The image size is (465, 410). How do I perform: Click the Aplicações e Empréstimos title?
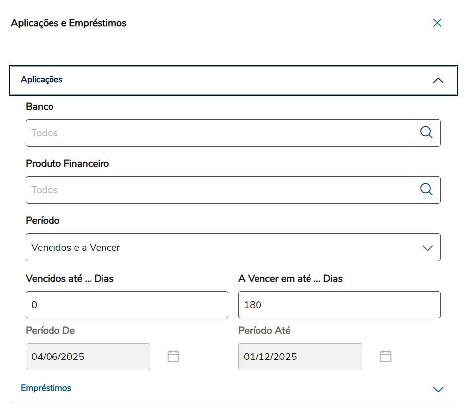click(x=69, y=23)
